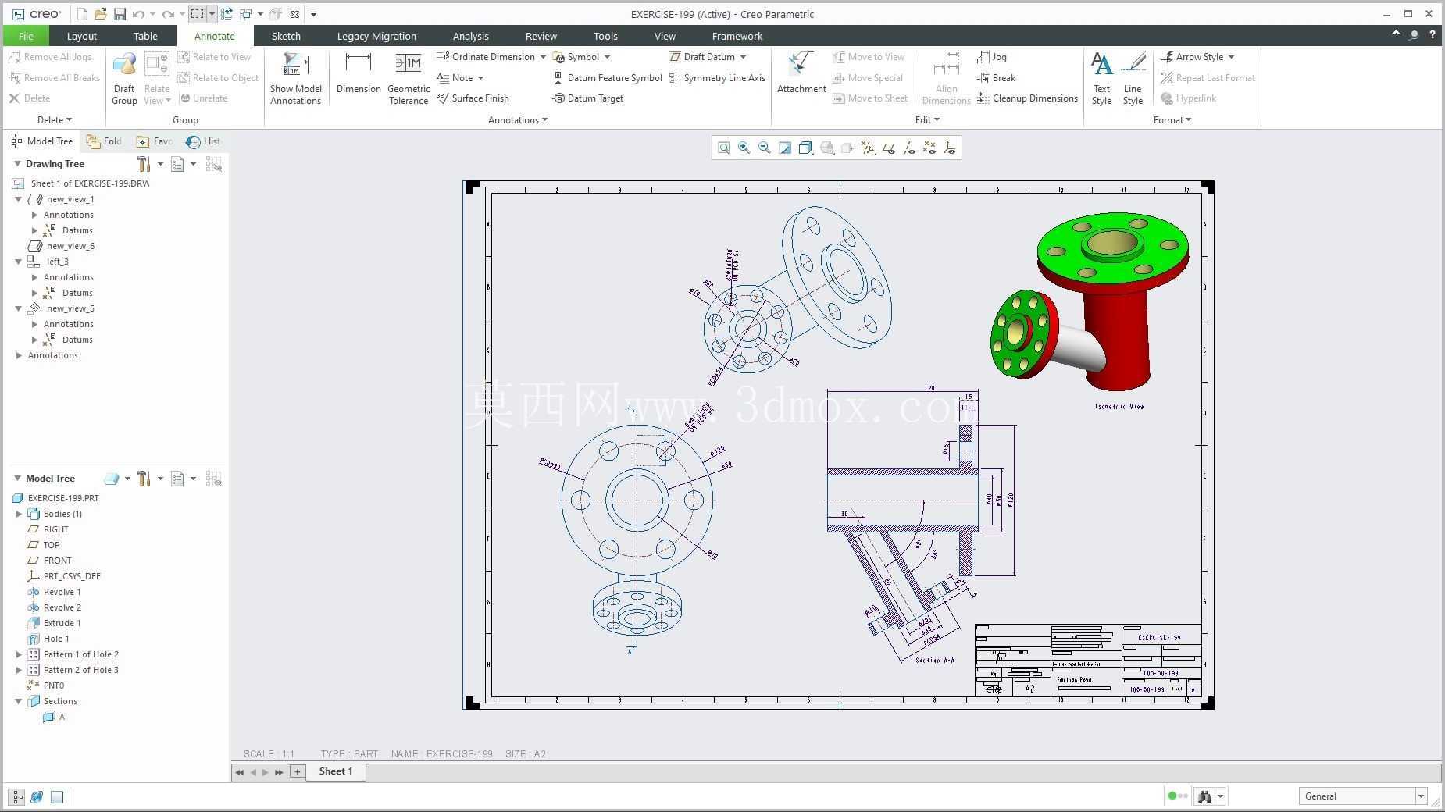Collapse the new_view_1 drawing tree node
This screenshot has height=812, width=1445.
[19, 199]
